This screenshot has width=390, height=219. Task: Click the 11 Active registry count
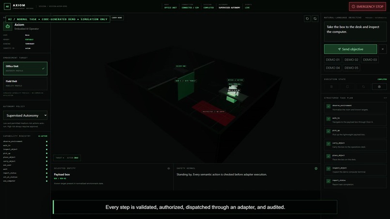tap(43, 136)
